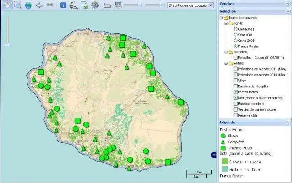This screenshot has height=183, width=292.
Task: Click the globe full extent icon
Action: [28, 5]
